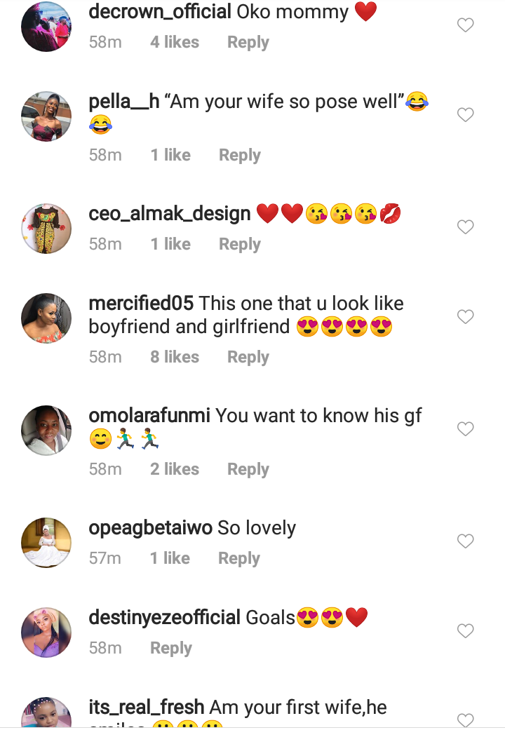
Task: Like omolarafunmi's comment
Action: pyautogui.click(x=466, y=429)
